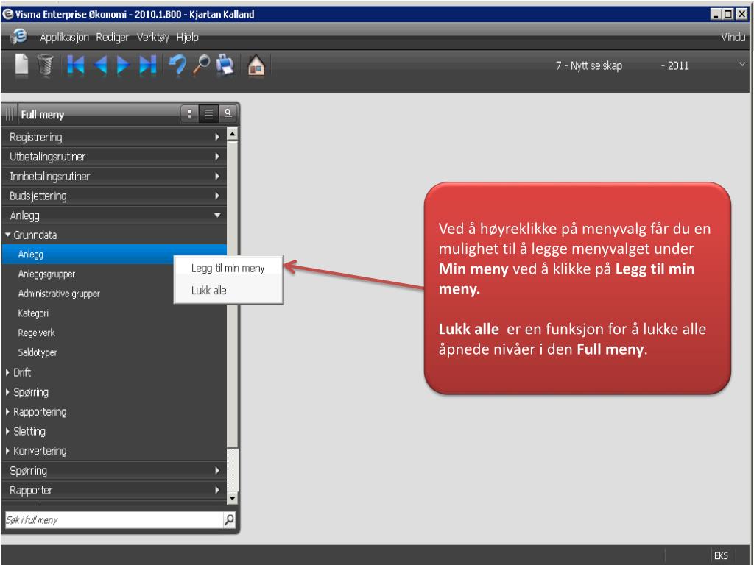This screenshot has width=754, height=565.
Task: Click the Full meny panel title
Action: 42,114
